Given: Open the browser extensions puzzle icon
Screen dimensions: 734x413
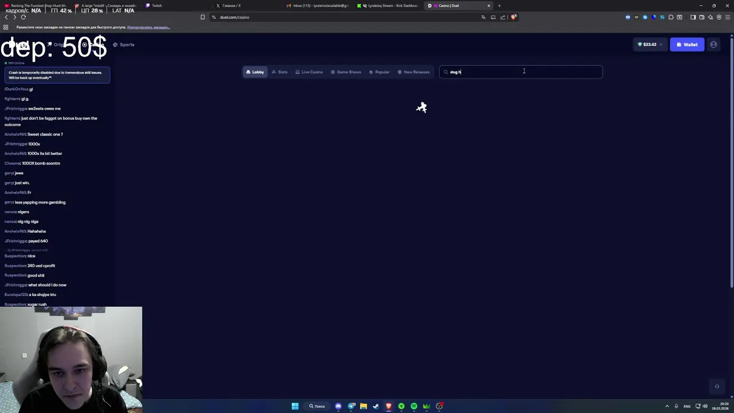Looking at the screenshot, I should pos(671,17).
